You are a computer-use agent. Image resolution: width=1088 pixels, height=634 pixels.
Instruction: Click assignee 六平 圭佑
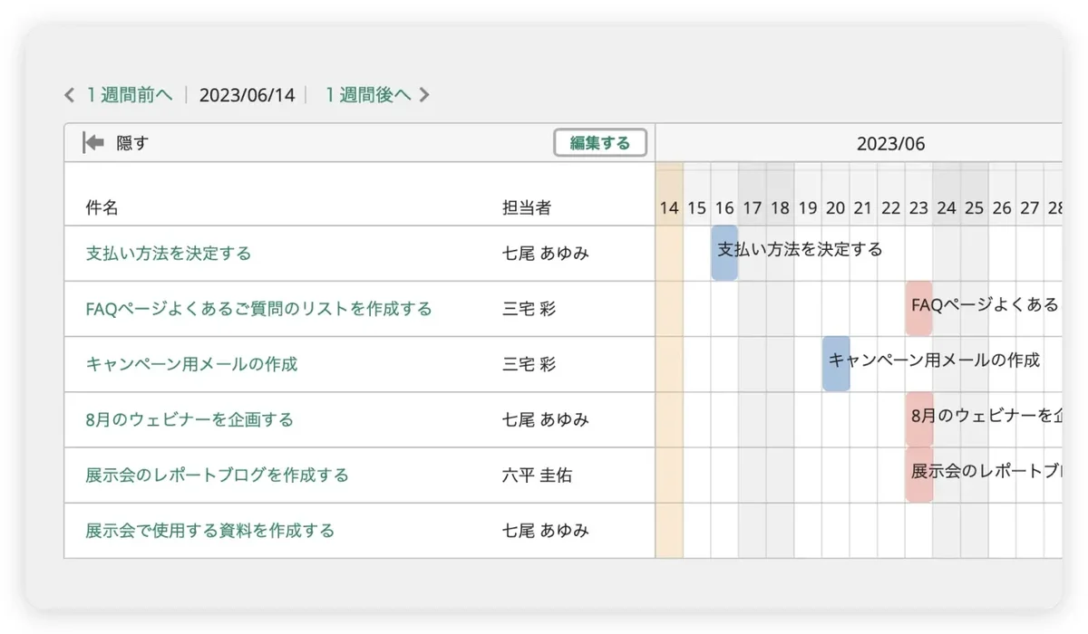(x=537, y=475)
